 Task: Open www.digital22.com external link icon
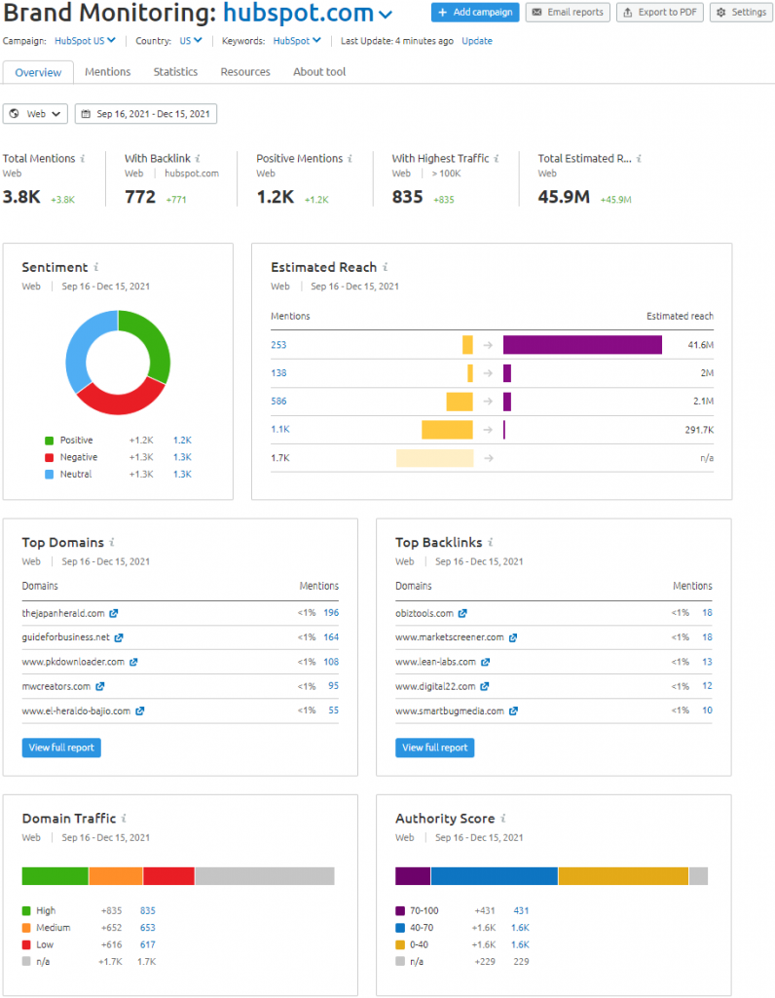coord(485,687)
